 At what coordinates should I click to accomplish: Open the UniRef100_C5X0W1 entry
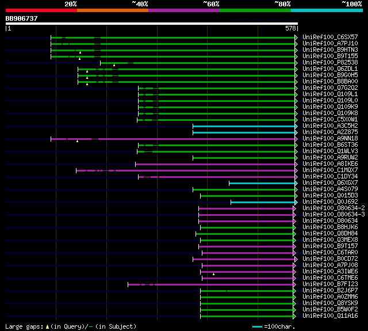pyautogui.click(x=330, y=120)
